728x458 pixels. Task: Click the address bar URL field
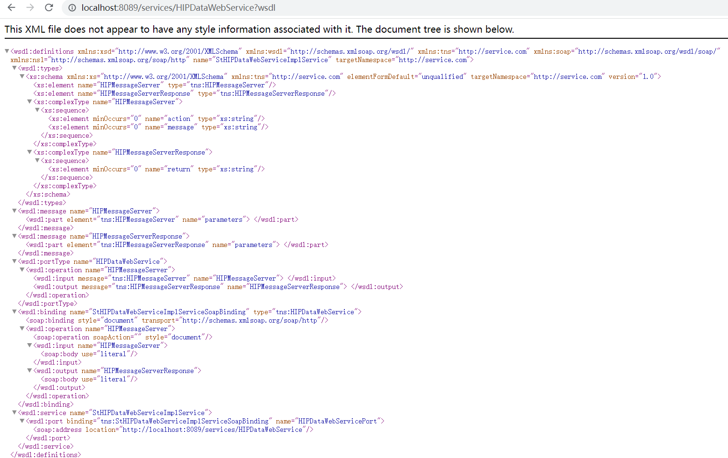coord(178,7)
